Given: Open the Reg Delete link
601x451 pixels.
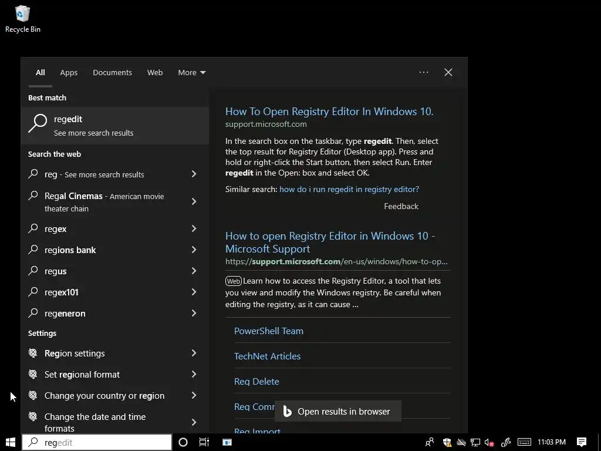Looking at the screenshot, I should [x=256, y=382].
